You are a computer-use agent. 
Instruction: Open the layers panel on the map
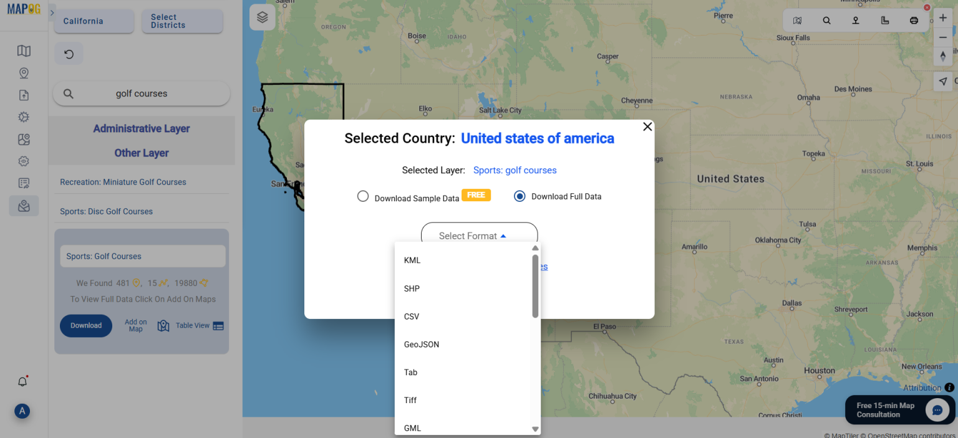[x=262, y=17]
